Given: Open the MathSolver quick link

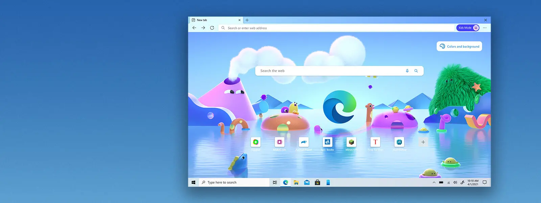Looking at the screenshot, I should tap(399, 142).
